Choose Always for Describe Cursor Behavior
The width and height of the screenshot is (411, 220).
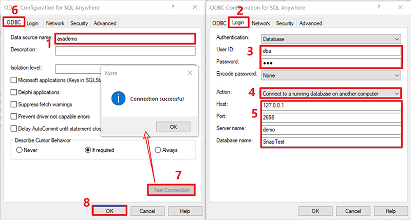coord(158,150)
